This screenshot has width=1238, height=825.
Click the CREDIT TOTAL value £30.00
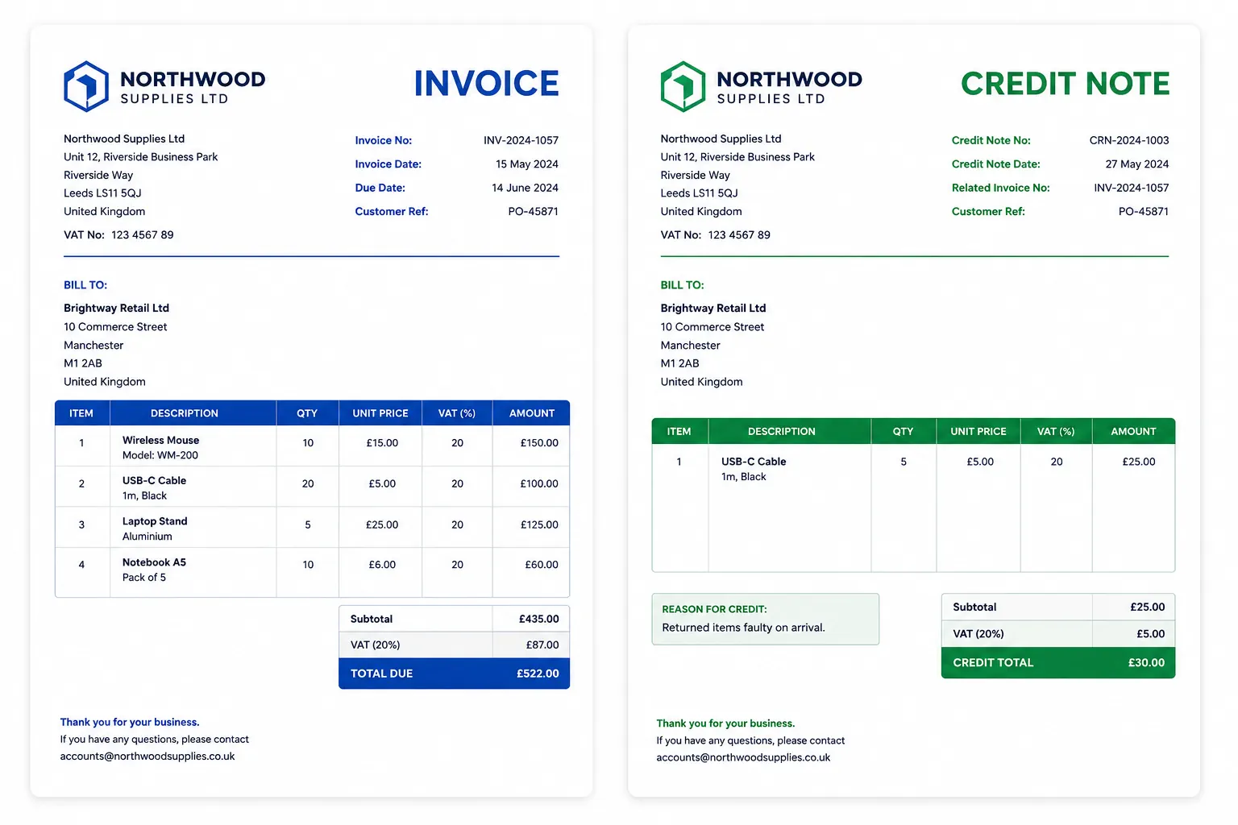coord(1146,663)
